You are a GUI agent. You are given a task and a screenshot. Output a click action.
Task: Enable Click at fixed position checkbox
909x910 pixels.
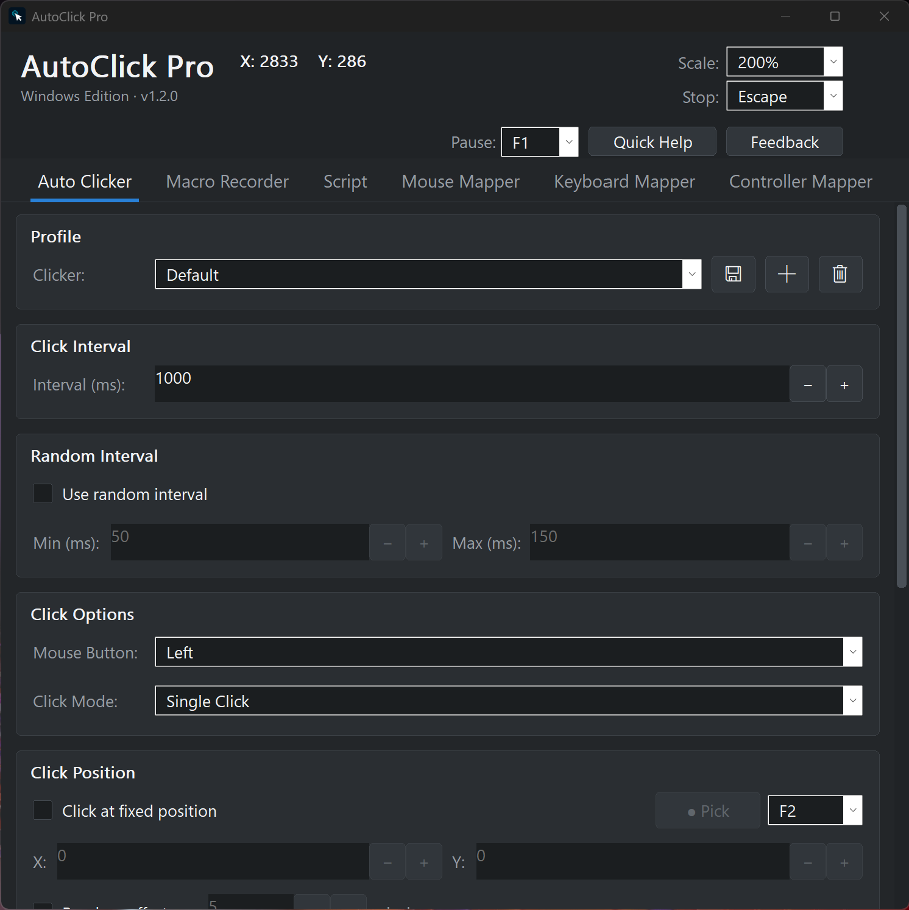tap(43, 810)
